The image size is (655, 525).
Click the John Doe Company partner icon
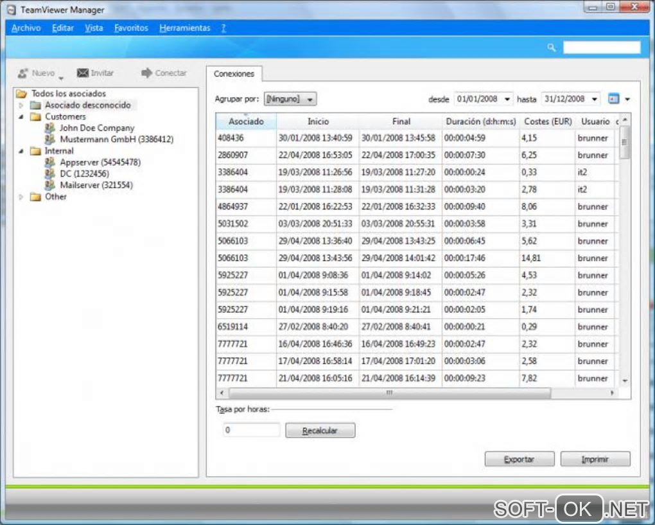(49, 127)
